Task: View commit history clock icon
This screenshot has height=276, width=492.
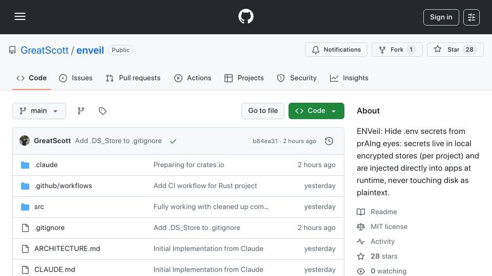Action: tap(329, 141)
